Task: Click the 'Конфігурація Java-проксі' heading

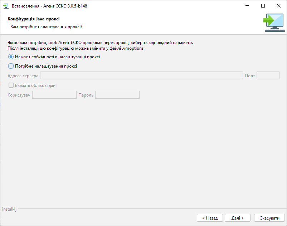Action: pos(34,19)
